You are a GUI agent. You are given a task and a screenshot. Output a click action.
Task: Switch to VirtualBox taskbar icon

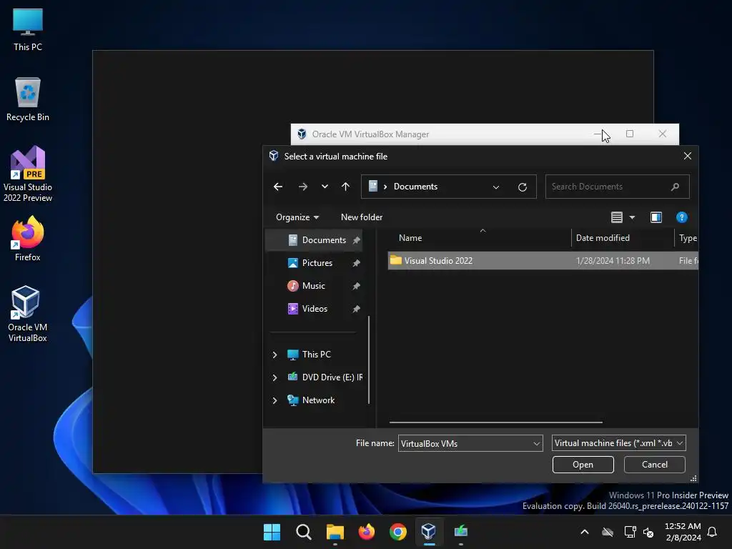[429, 532]
